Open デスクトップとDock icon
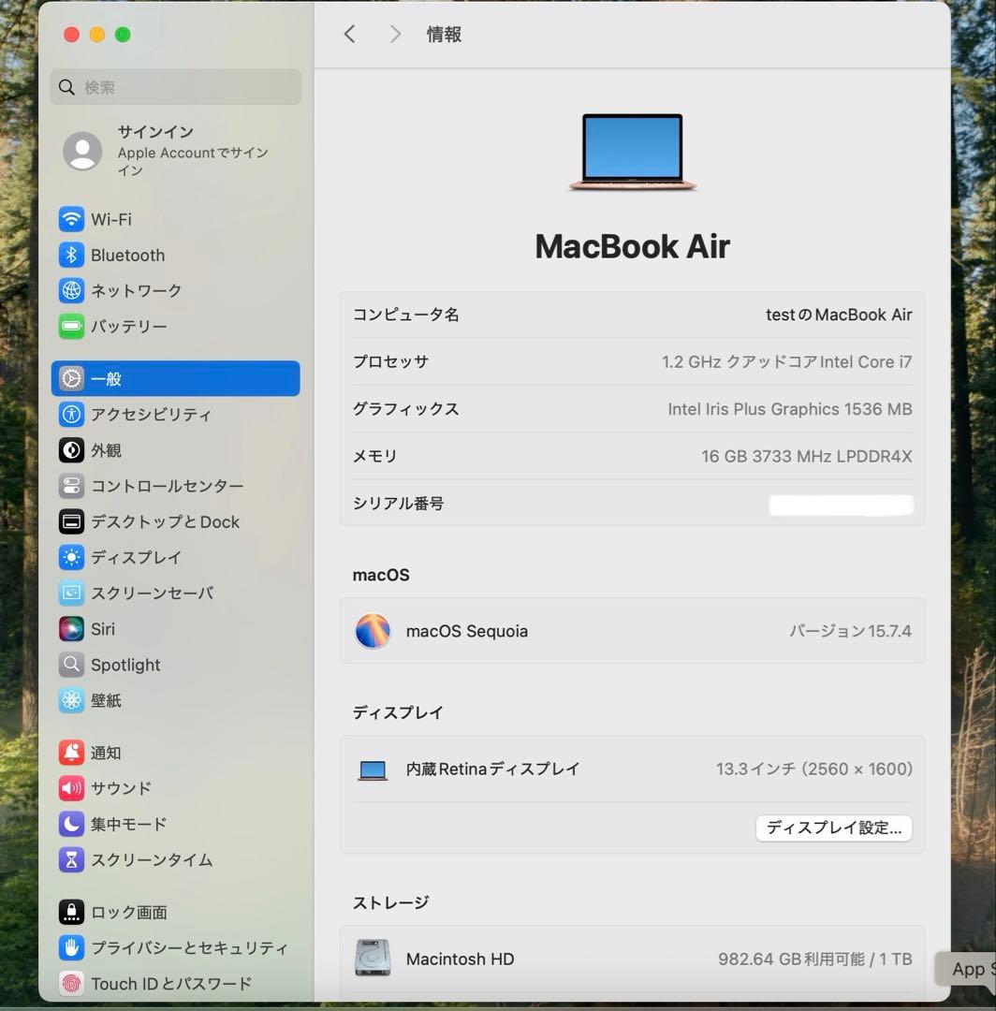Screen dimensions: 996x1011 point(71,521)
